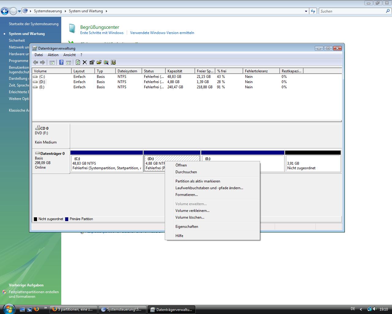The width and height of the screenshot is (392, 314).
Task: Click the volume speaker tray icon
Action: (375, 309)
